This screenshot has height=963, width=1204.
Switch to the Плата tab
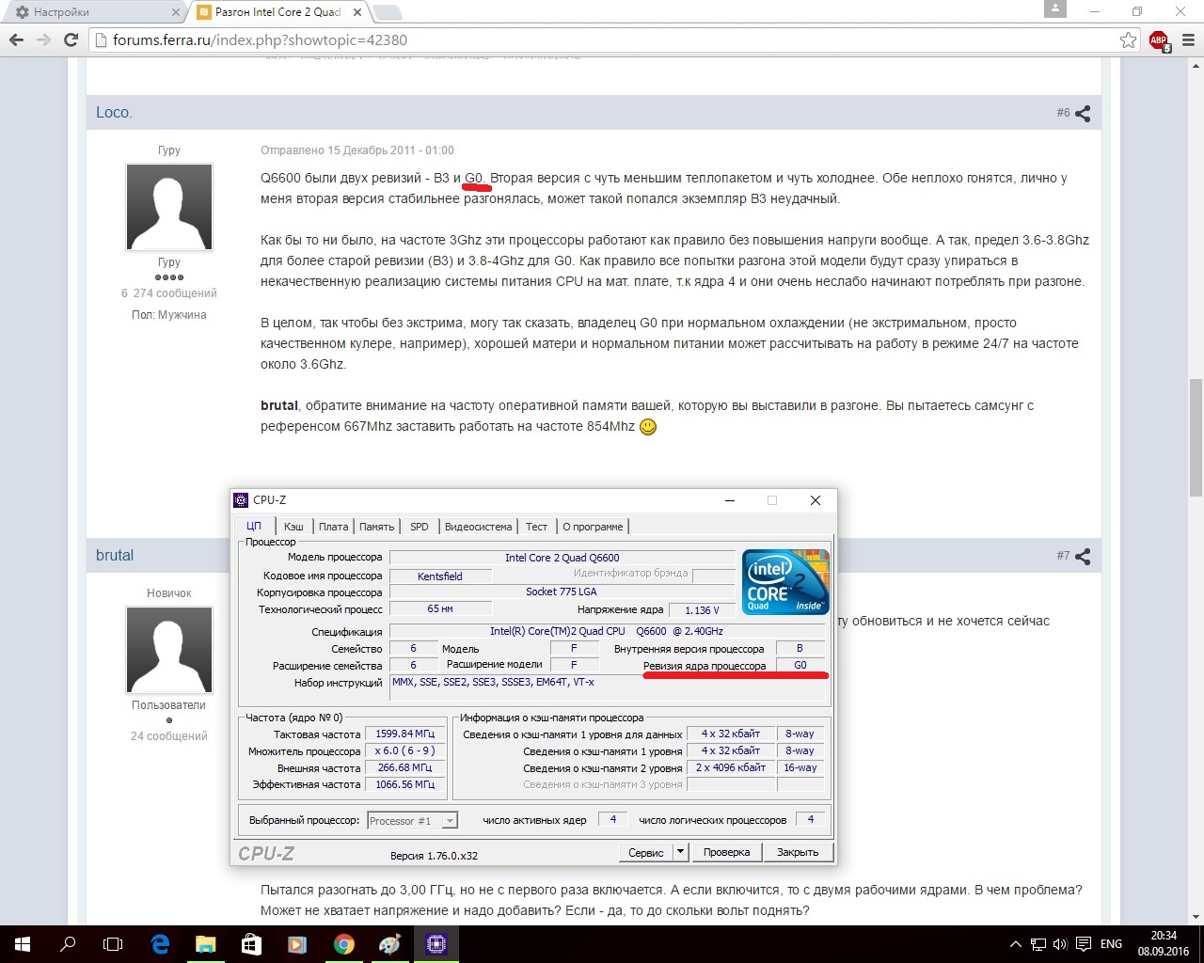(x=333, y=527)
